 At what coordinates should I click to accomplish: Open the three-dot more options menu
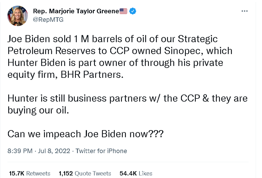[244, 11]
